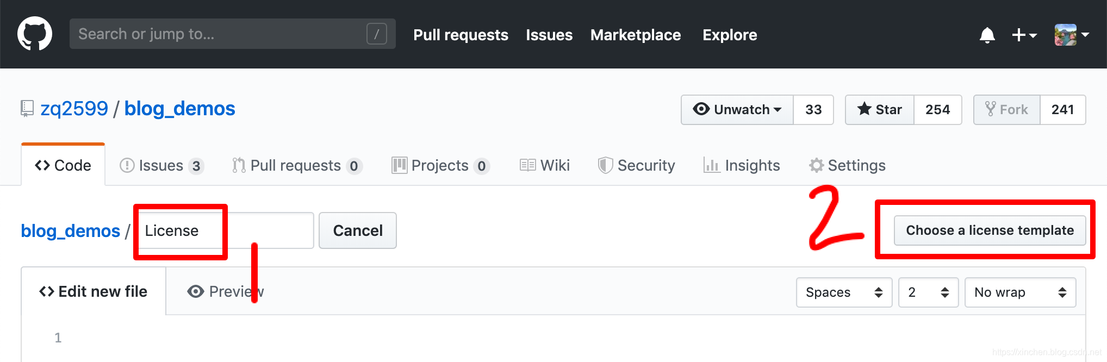Open the Security tab with shield icon
The width and height of the screenshot is (1107, 362).
[636, 165]
